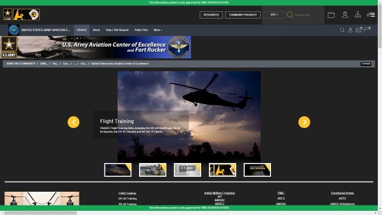Open the folder icon in top header
Viewport: 382px width, 215px height.
331,15
